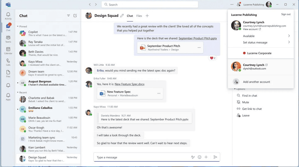Open the Marie Beaudouin chat

pyautogui.click(x=48, y=119)
